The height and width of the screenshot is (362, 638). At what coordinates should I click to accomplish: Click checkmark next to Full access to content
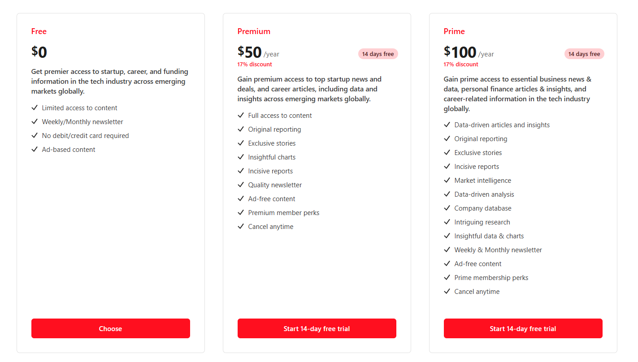click(x=241, y=116)
